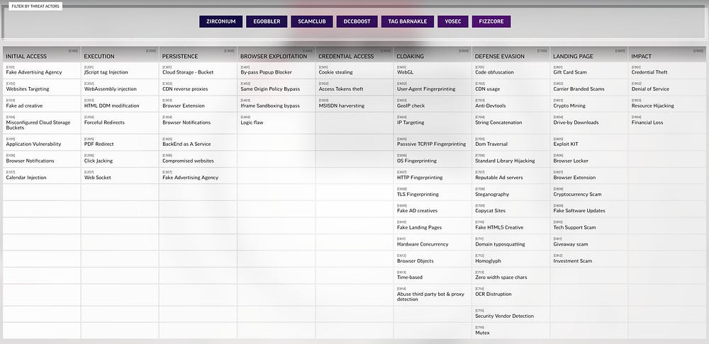709x344 pixels.
Task: Click Browser Notifications under Initial Access
Action: (42, 159)
